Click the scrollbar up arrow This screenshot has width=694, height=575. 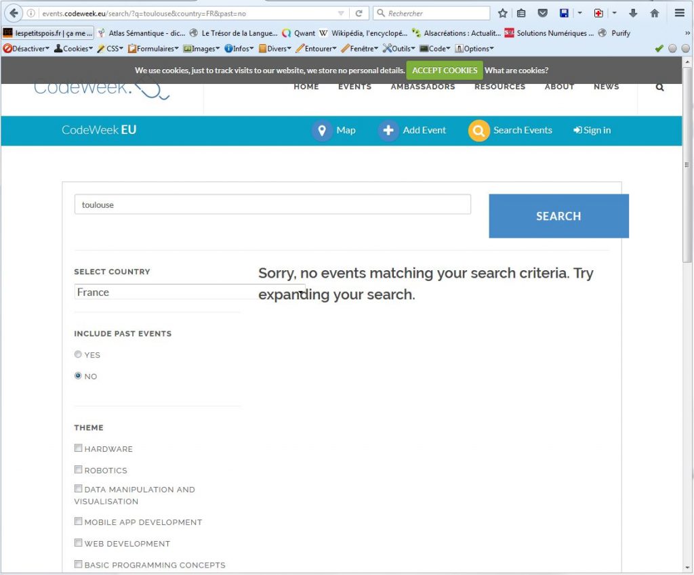pos(687,62)
